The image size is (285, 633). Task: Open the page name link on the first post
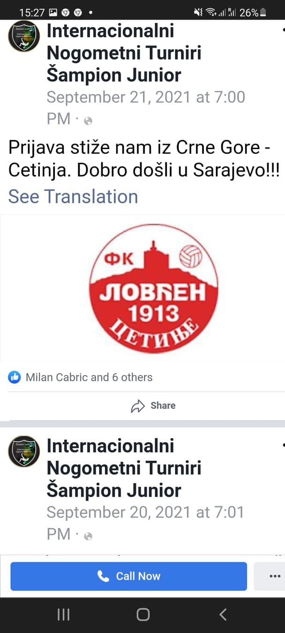click(124, 53)
